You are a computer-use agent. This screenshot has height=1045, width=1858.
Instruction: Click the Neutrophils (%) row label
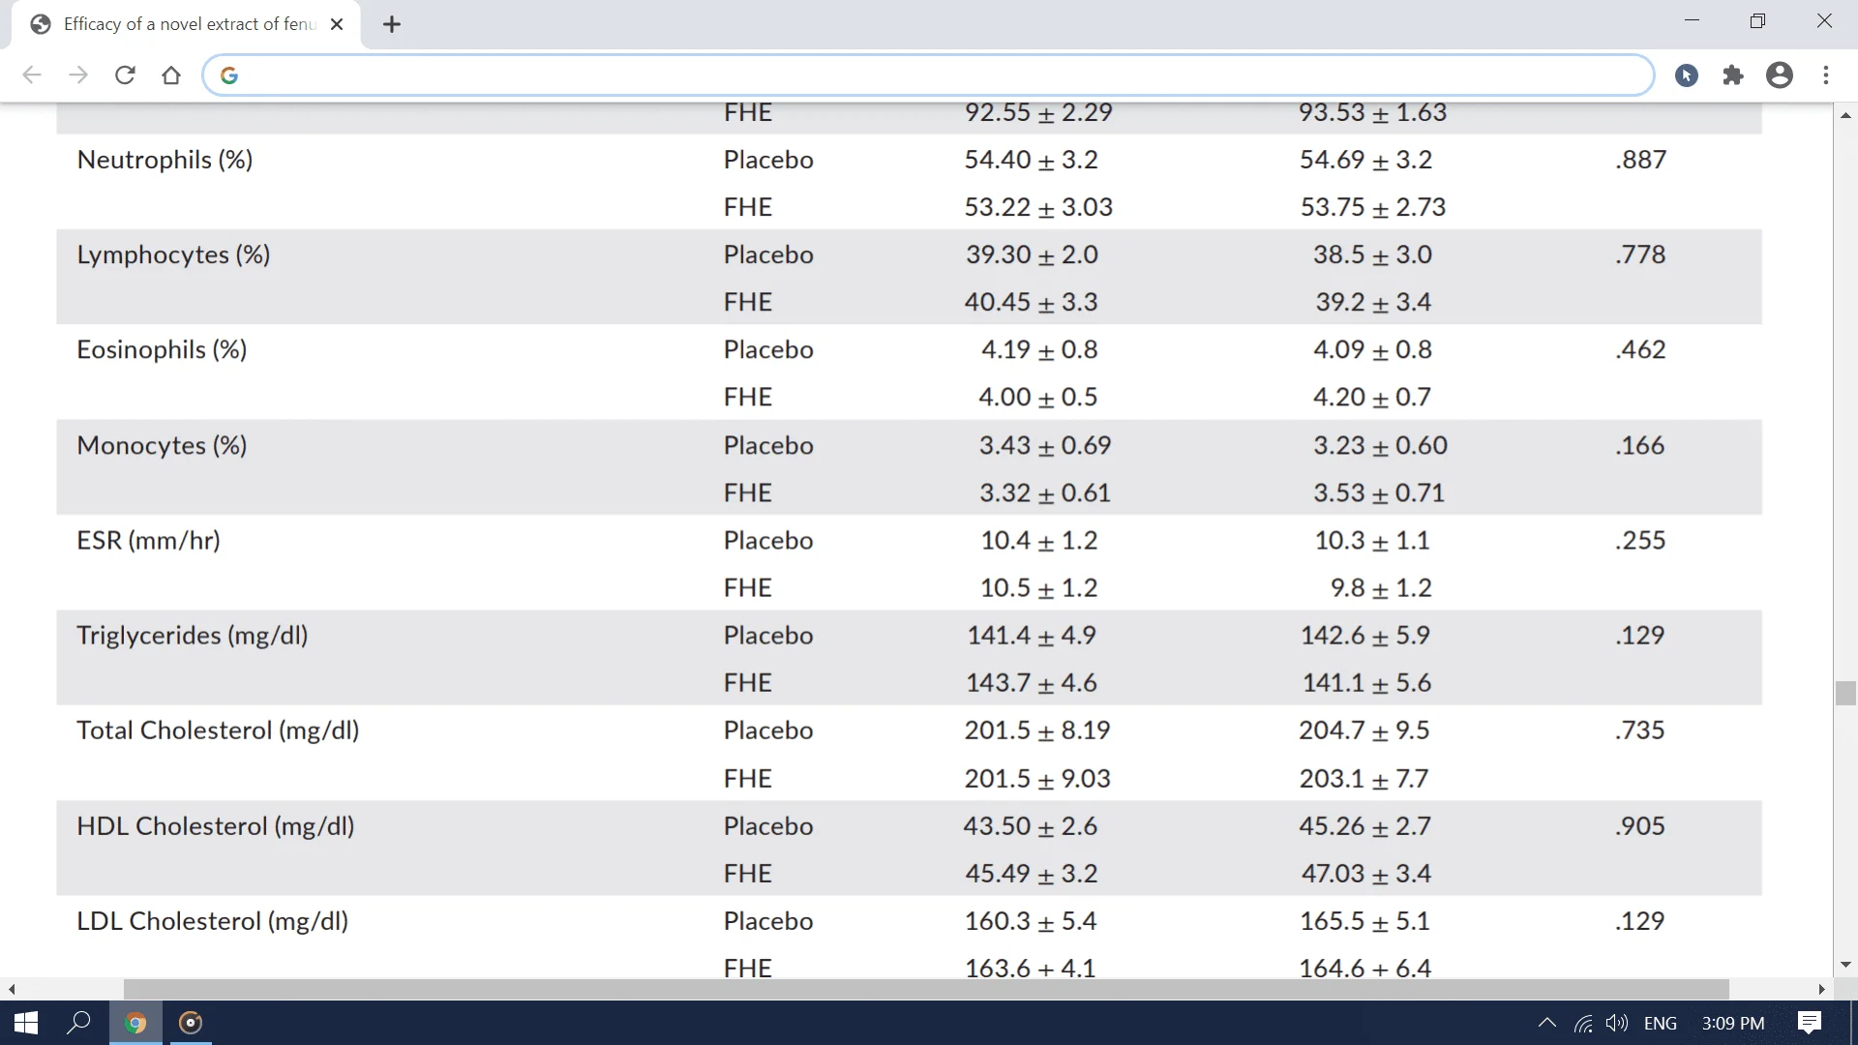point(165,160)
